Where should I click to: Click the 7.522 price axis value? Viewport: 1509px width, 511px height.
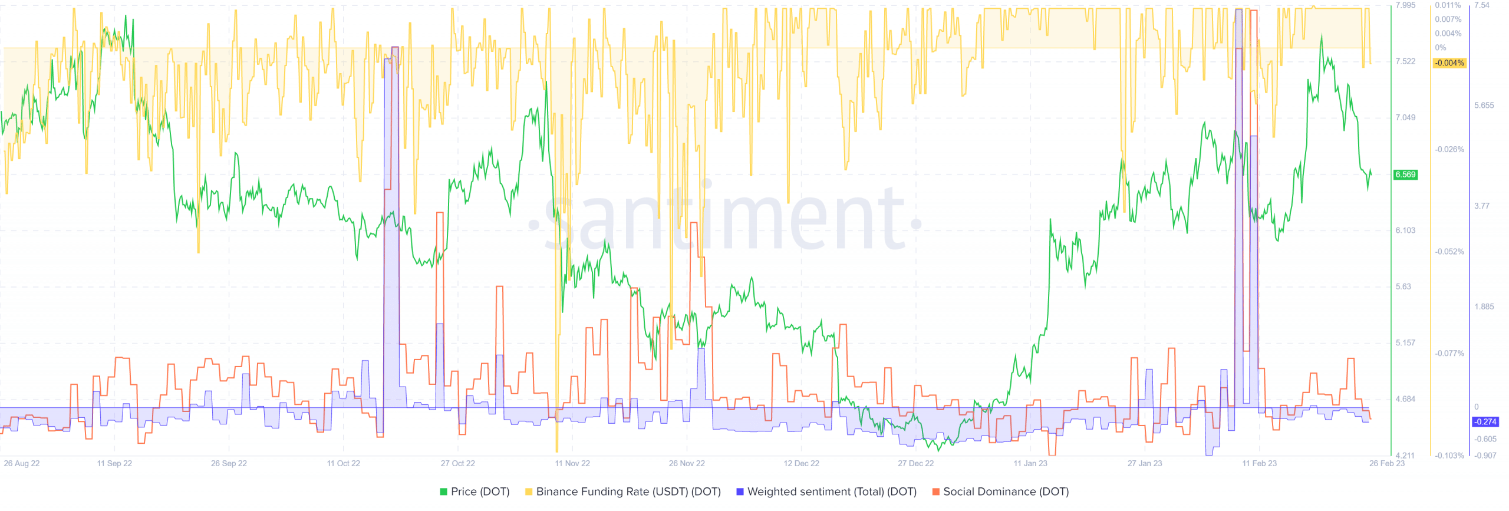[x=1405, y=61]
